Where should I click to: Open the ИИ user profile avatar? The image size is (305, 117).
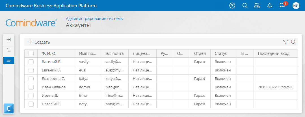296,6
